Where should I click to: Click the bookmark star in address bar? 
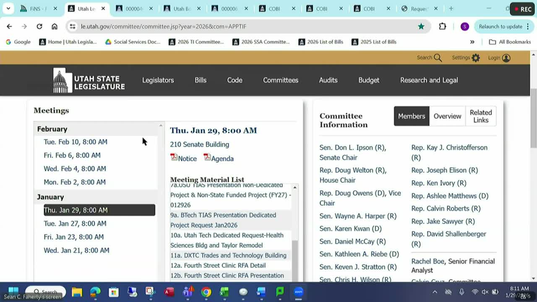coord(421,26)
